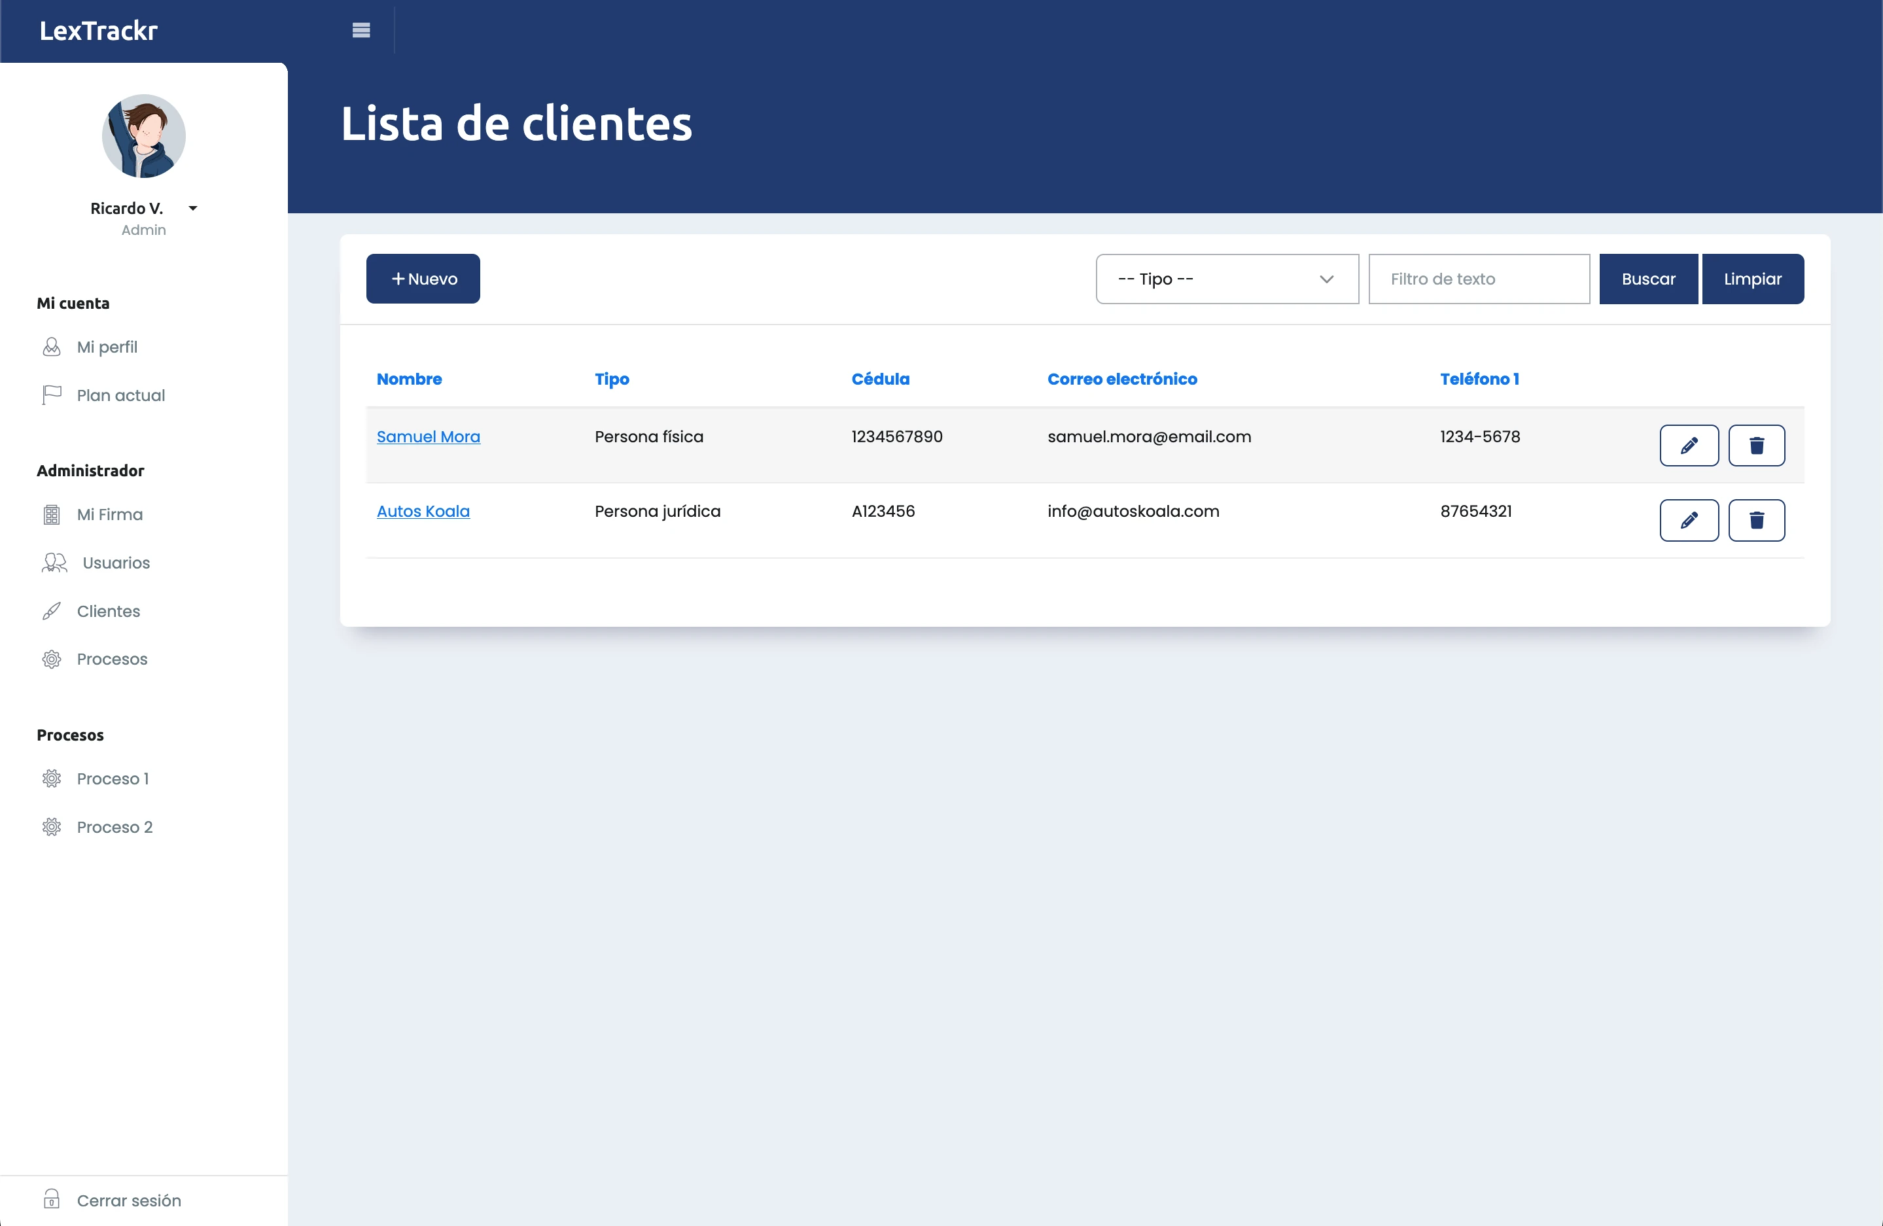Image resolution: width=1883 pixels, height=1226 pixels.
Task: Navigate to Usuarios section
Action: (116, 563)
